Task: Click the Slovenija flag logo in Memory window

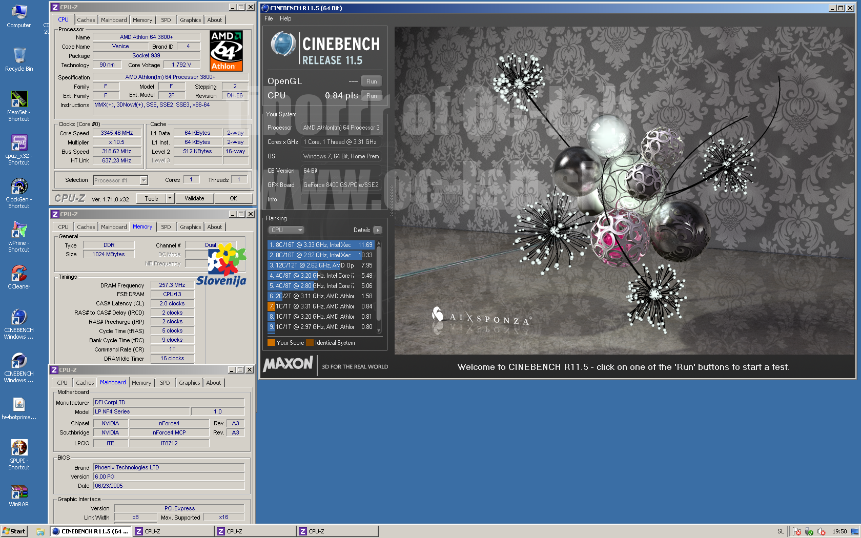Action: [222, 264]
